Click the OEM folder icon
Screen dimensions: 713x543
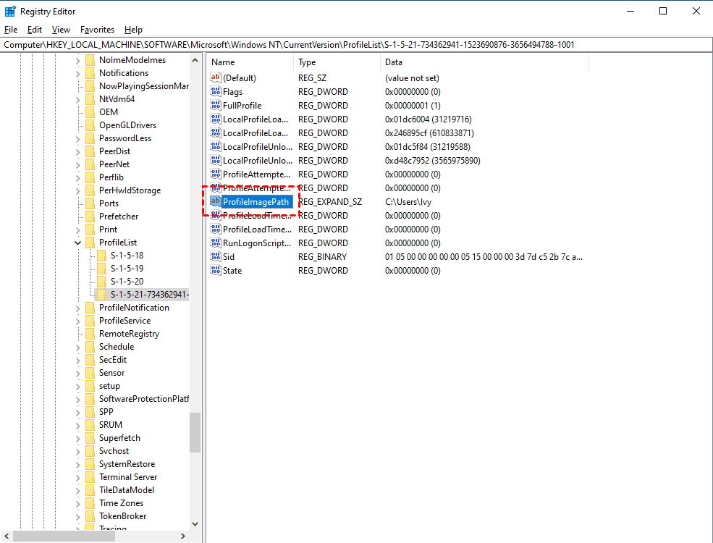(x=90, y=112)
